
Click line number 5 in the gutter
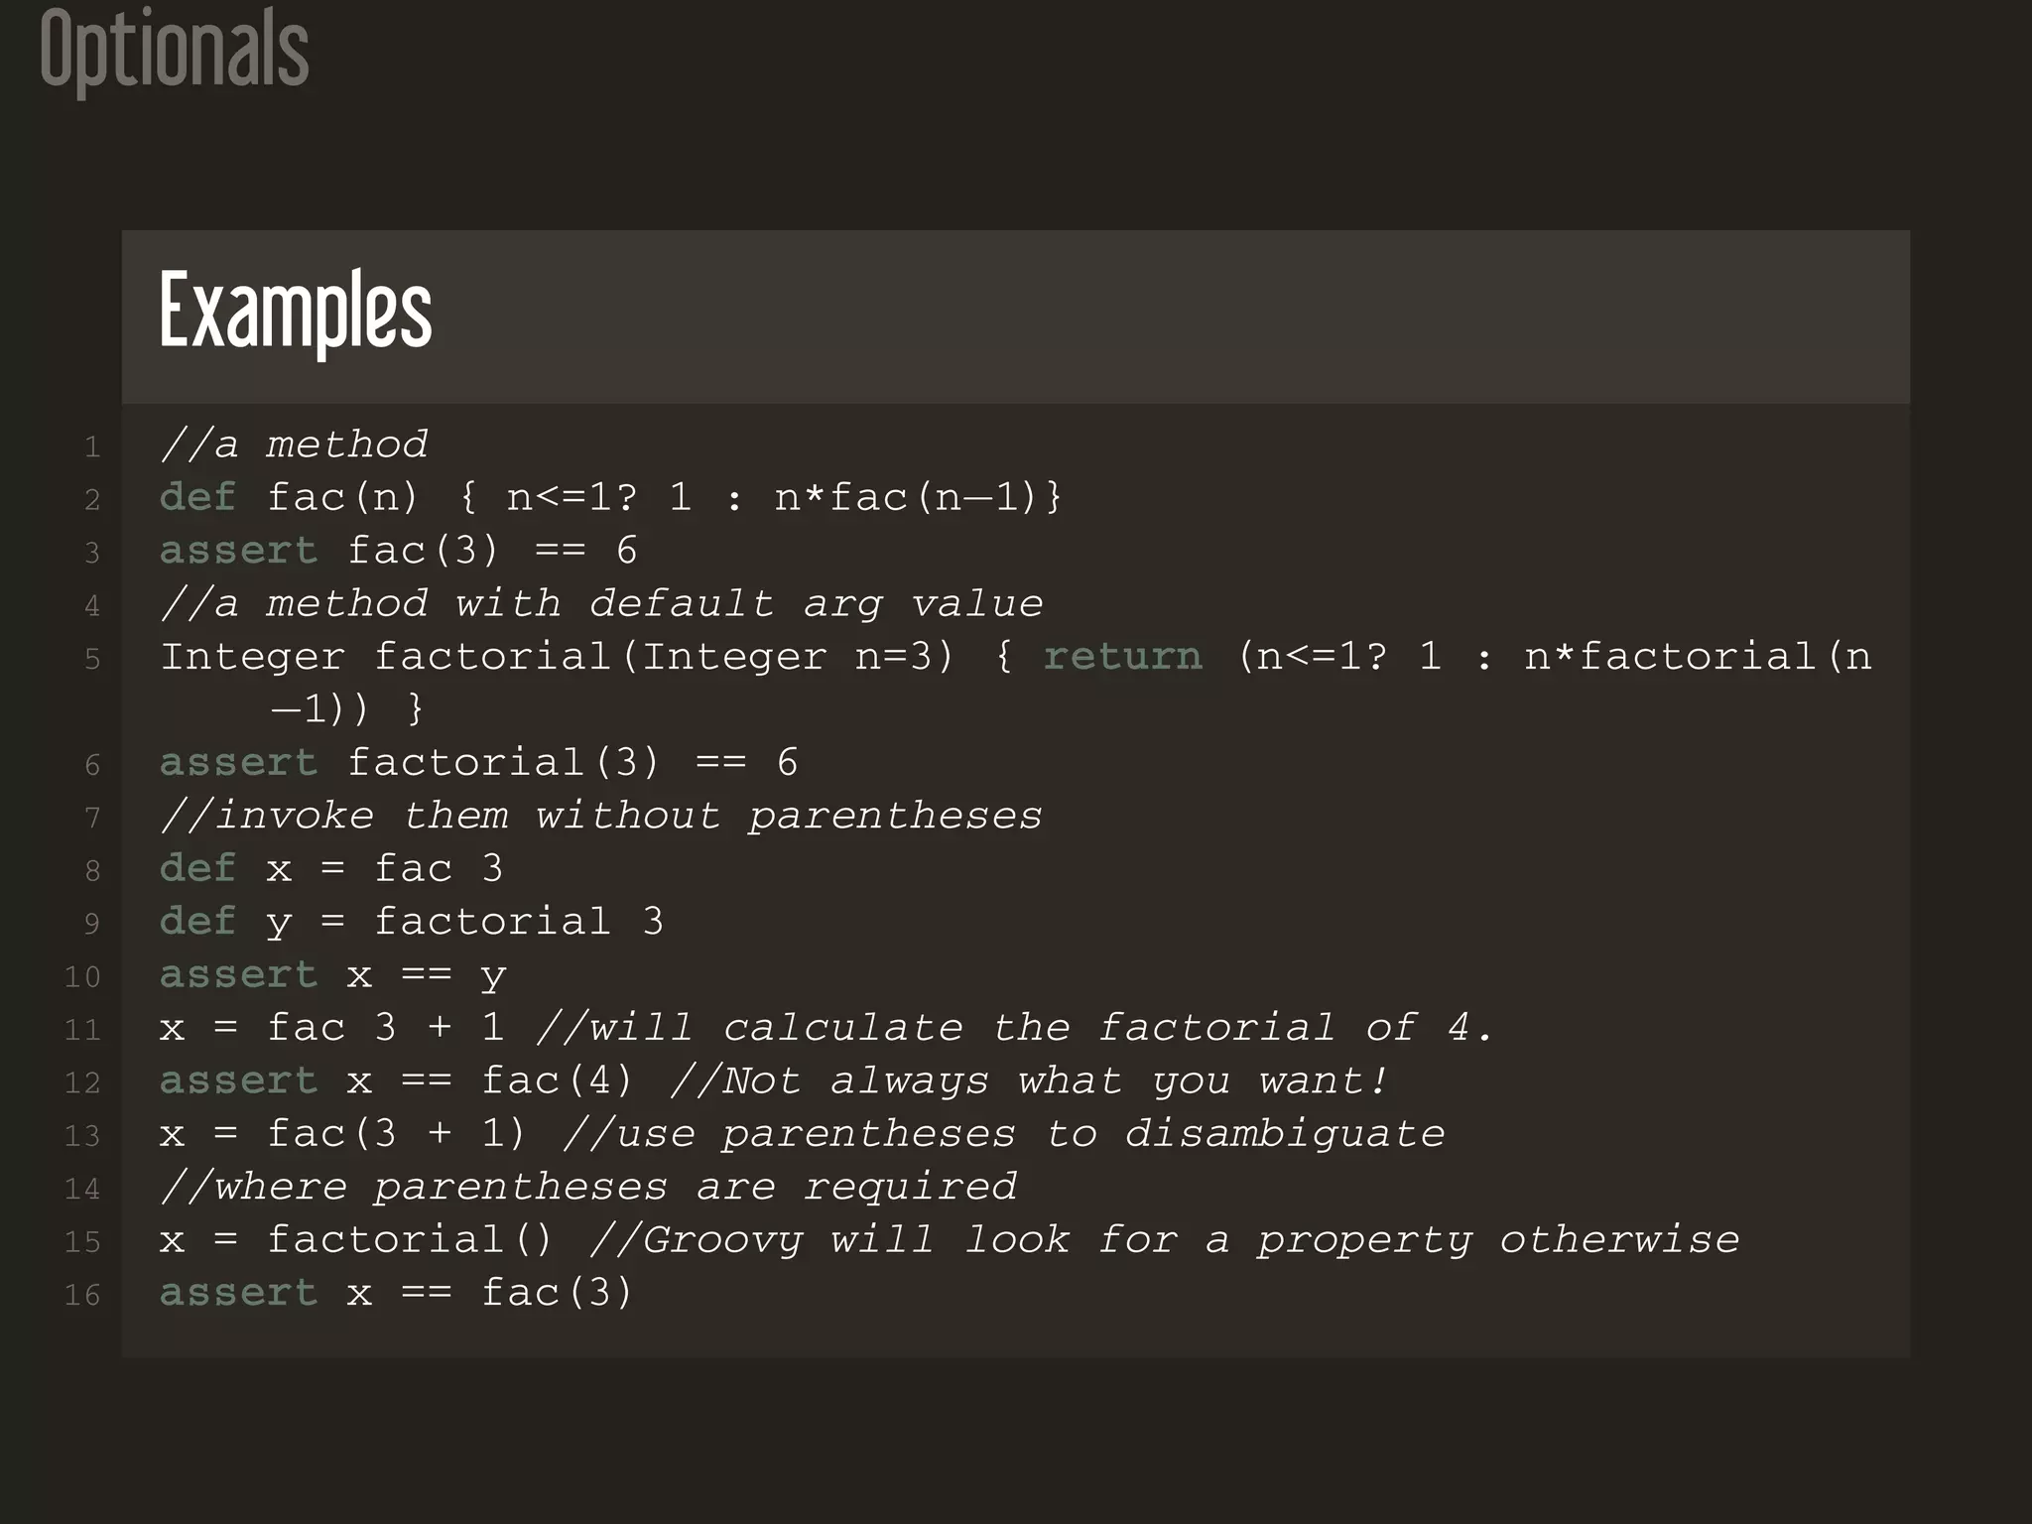(x=92, y=659)
